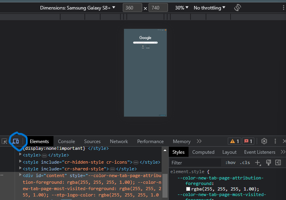
Task: Click the width field showing 360
Action: [132, 8]
